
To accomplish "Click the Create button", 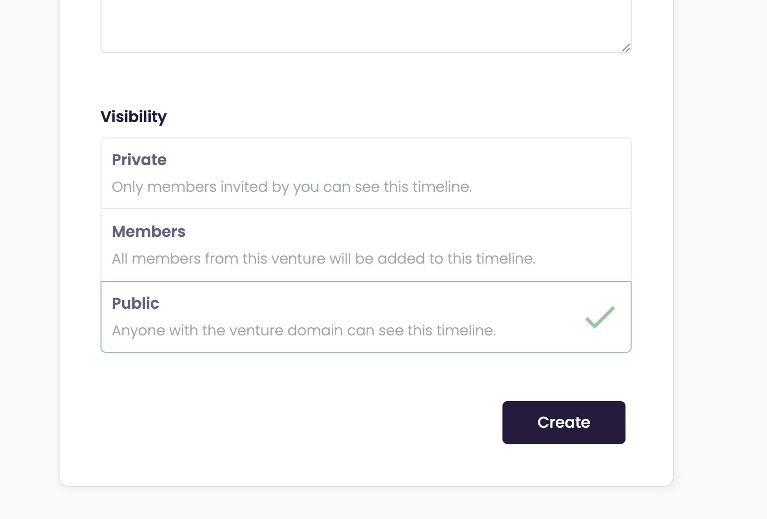I will (x=563, y=422).
